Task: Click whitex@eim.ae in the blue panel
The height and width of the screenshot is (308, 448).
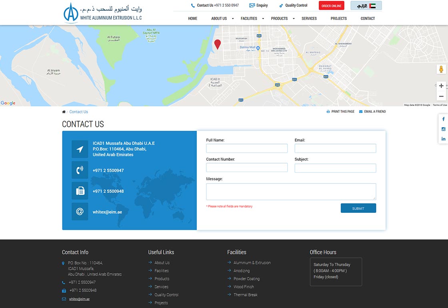Action: click(107, 212)
